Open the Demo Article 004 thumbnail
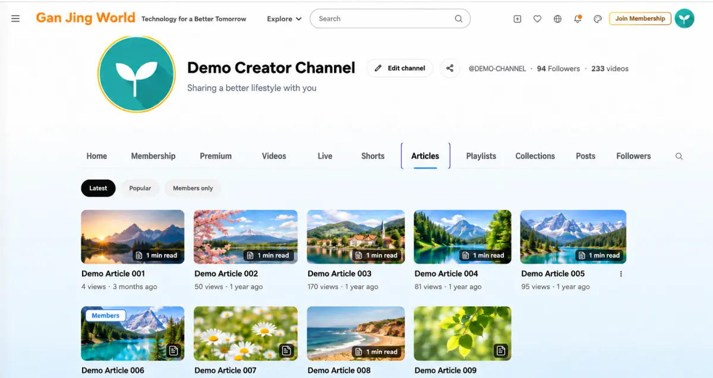Viewport: 713px width, 378px height. coord(462,237)
